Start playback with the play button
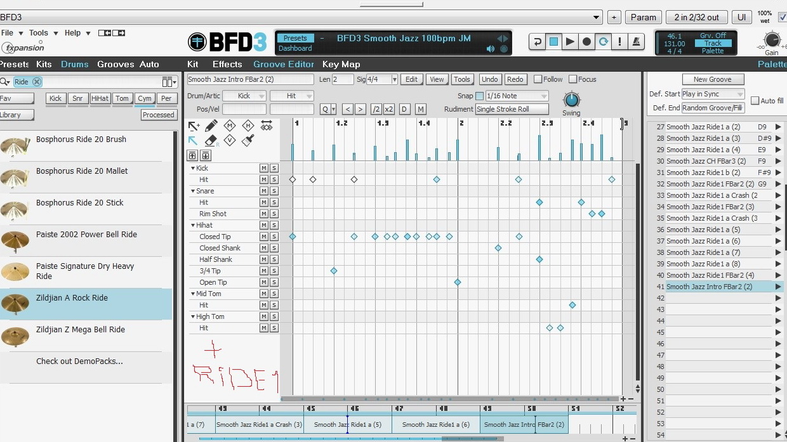 coord(570,42)
